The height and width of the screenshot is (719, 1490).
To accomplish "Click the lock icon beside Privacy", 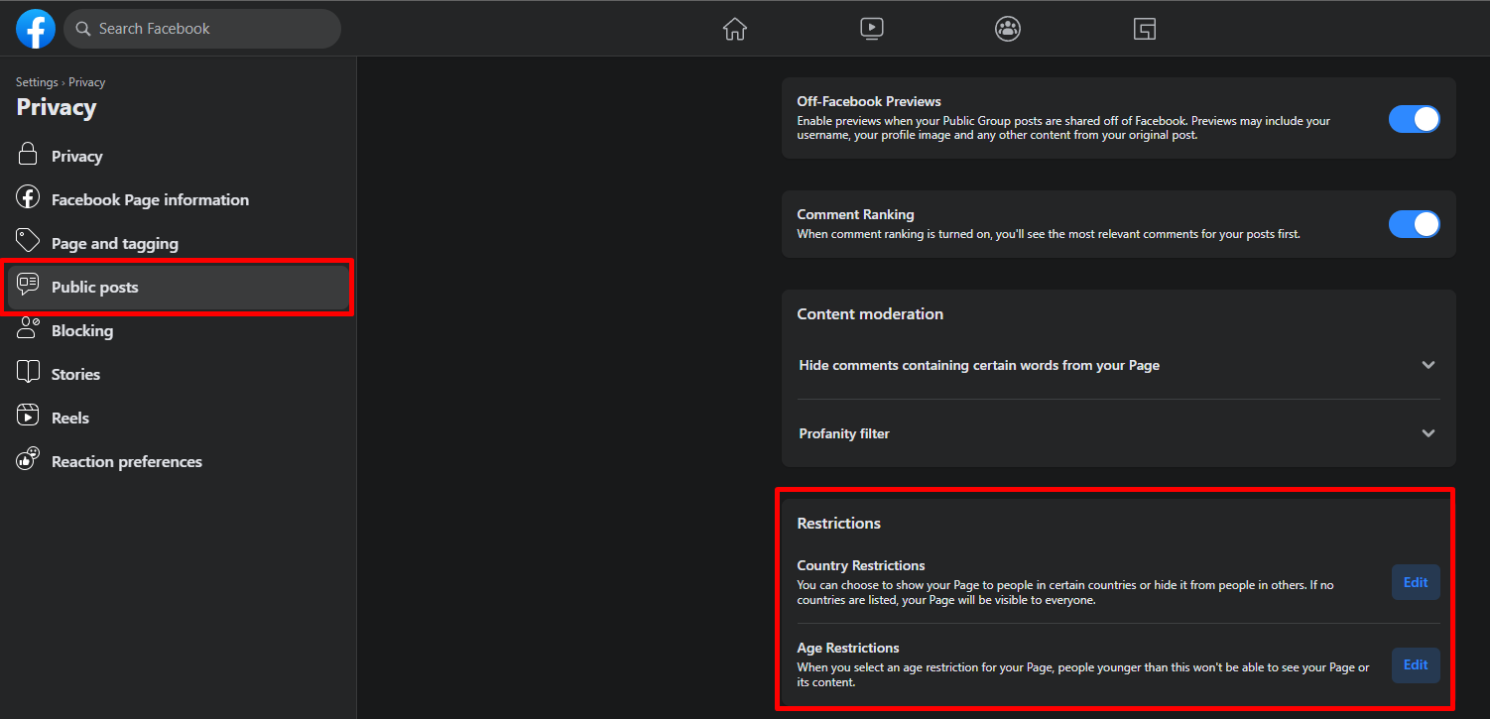I will 28,155.
